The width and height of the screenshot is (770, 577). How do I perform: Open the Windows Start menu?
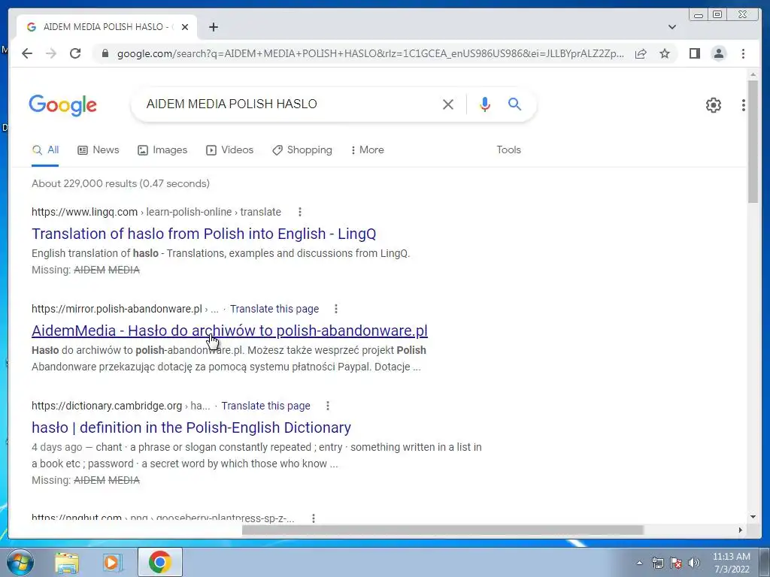coord(20,562)
